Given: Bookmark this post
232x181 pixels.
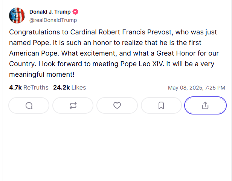Looking at the screenshot, I should point(161,105).
